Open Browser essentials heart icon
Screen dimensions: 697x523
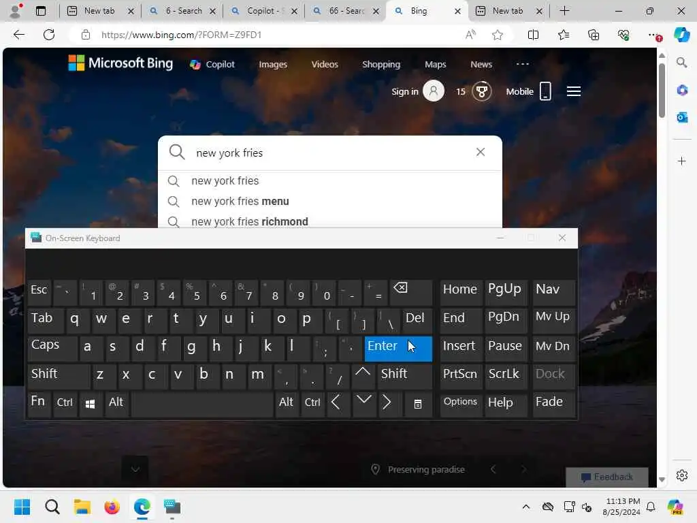click(x=623, y=35)
